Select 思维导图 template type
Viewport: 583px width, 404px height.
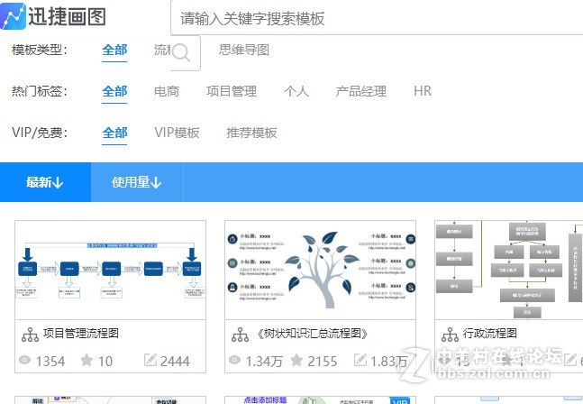click(x=244, y=50)
